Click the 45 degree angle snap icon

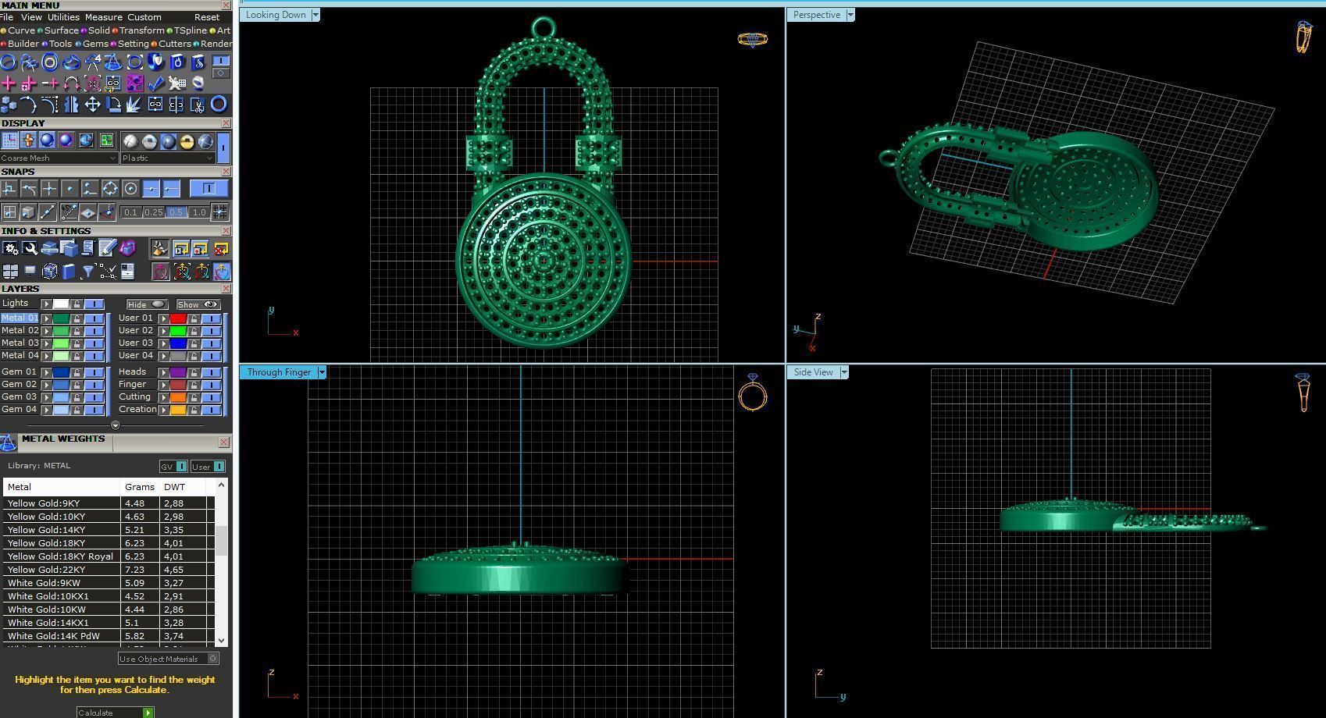[69, 211]
